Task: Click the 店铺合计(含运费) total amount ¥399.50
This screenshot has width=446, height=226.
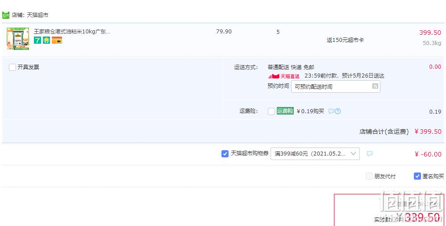Action: pyautogui.click(x=428, y=132)
